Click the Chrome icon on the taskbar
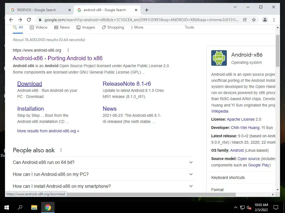 click(x=48, y=207)
